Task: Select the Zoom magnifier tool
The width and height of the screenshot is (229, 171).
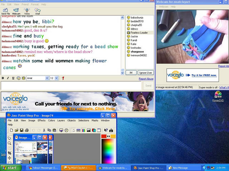Action: 10,143
